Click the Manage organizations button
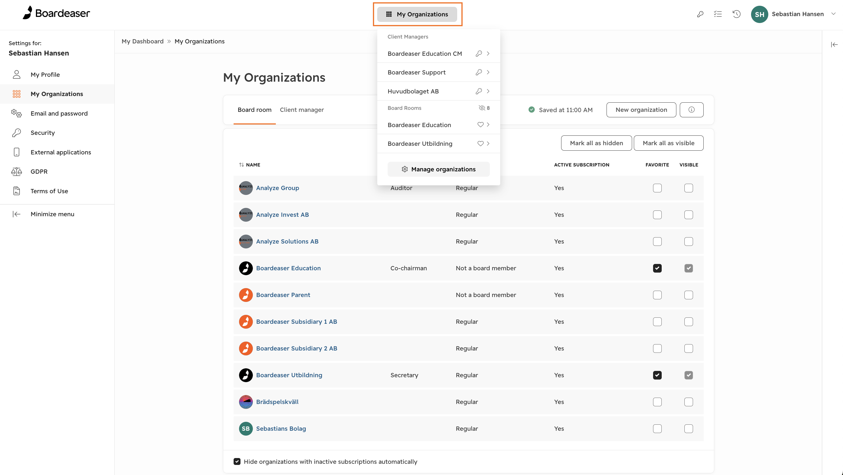Viewport: 843px width, 475px height. 438,169
